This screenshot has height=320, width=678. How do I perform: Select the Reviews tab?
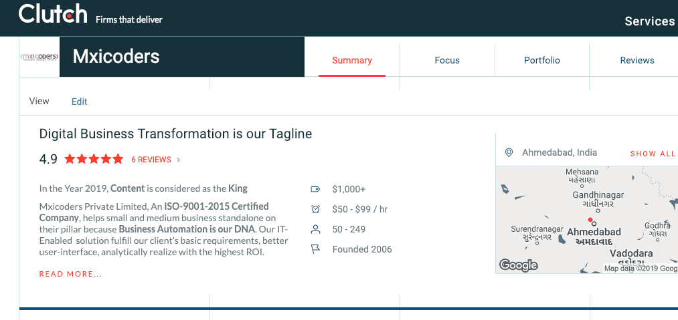click(x=637, y=60)
